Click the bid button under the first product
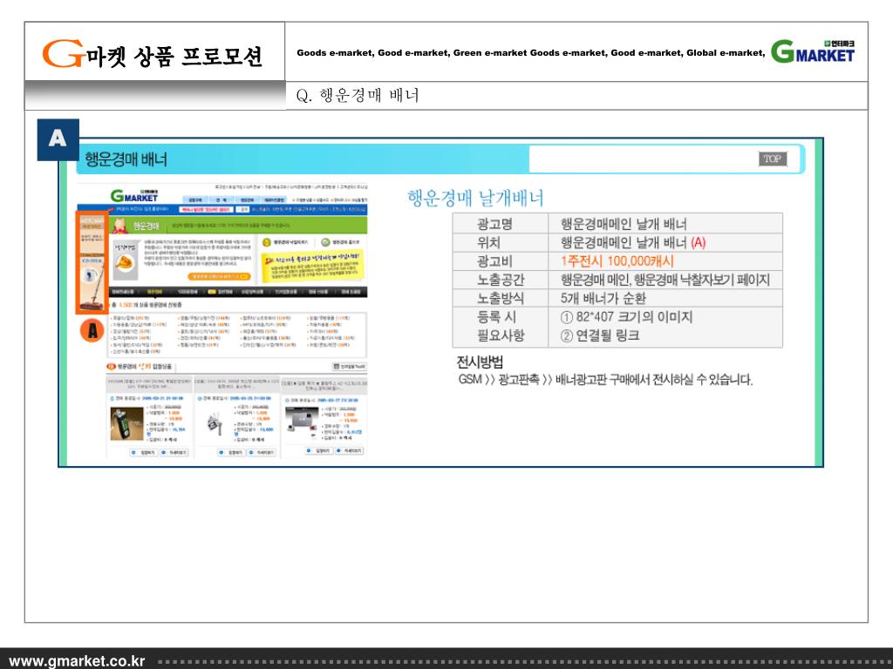Viewport: 893px width, 669px height. point(144,452)
